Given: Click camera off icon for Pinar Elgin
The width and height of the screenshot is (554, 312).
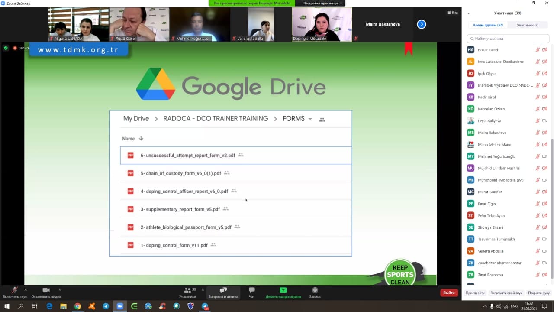Looking at the screenshot, I should click(545, 204).
